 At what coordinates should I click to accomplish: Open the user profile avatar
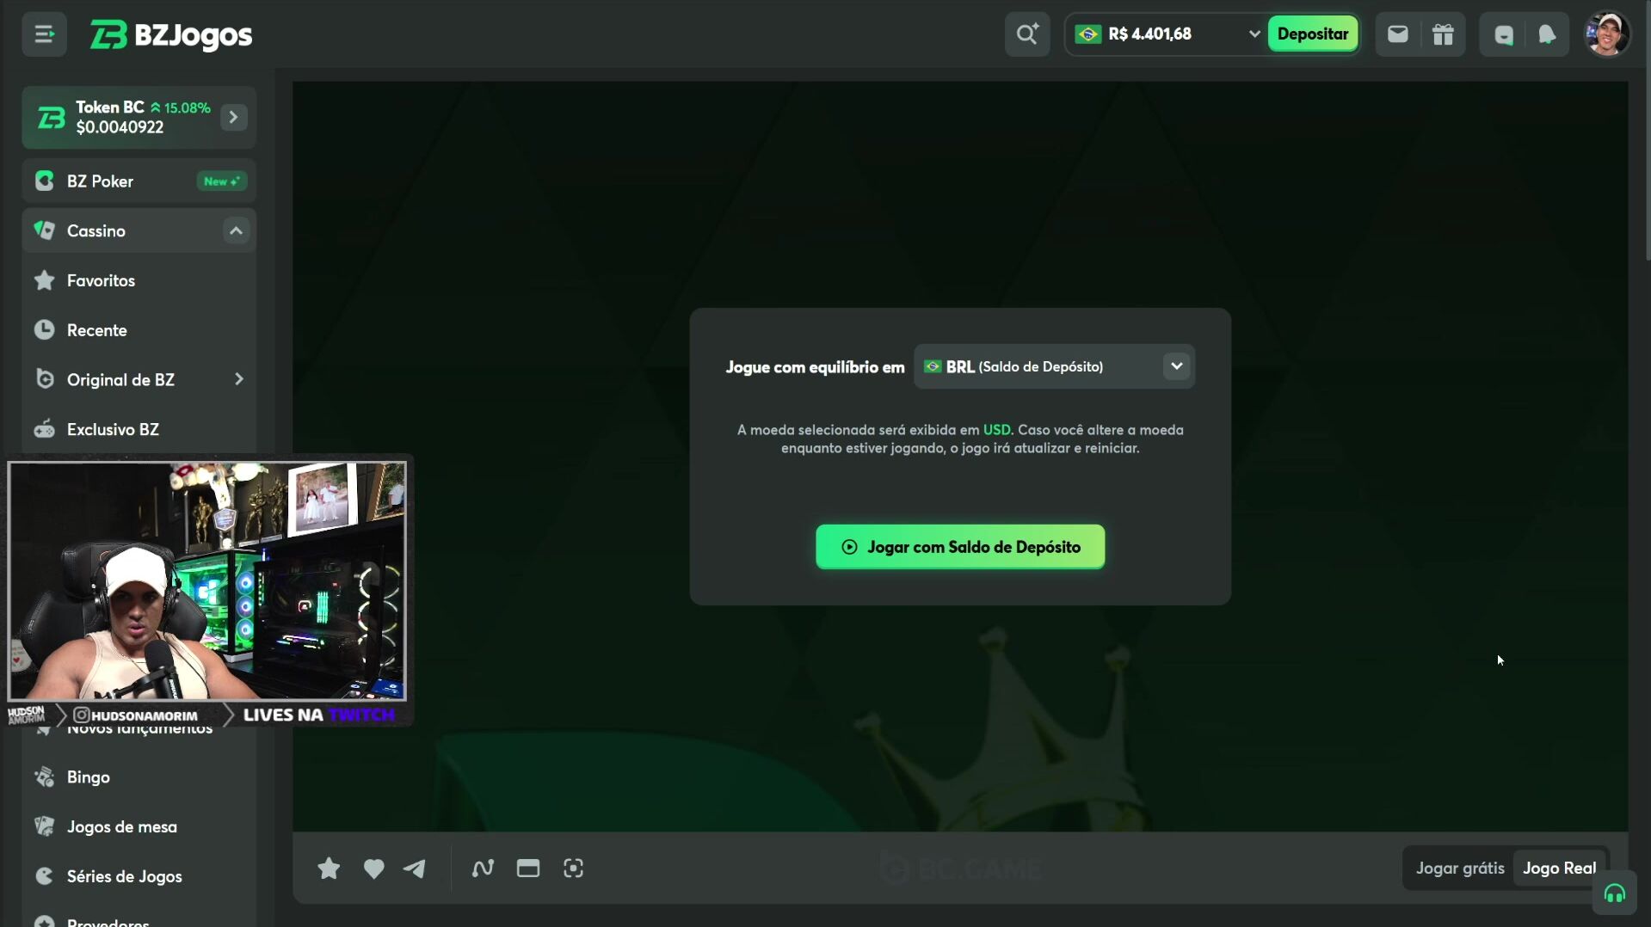coord(1606,34)
